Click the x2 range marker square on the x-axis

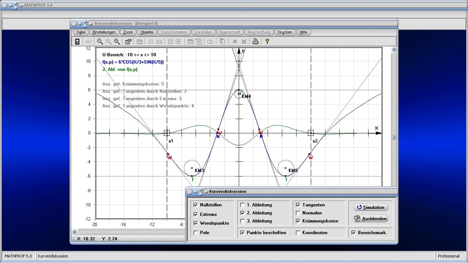[x=311, y=133]
